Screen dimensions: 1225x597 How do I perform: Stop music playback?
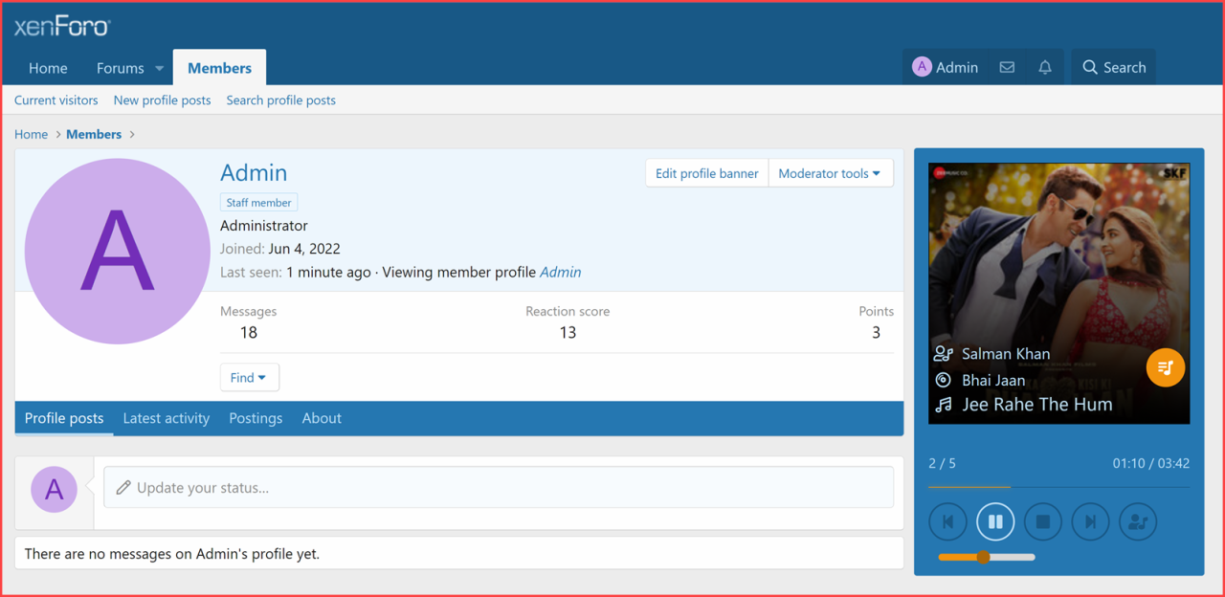click(x=1043, y=521)
